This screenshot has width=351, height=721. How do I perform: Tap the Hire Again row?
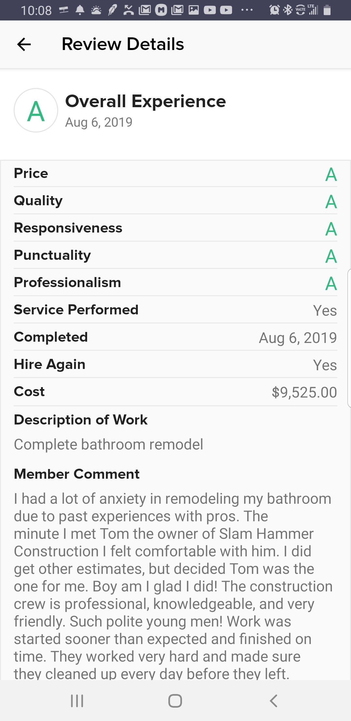click(x=175, y=364)
